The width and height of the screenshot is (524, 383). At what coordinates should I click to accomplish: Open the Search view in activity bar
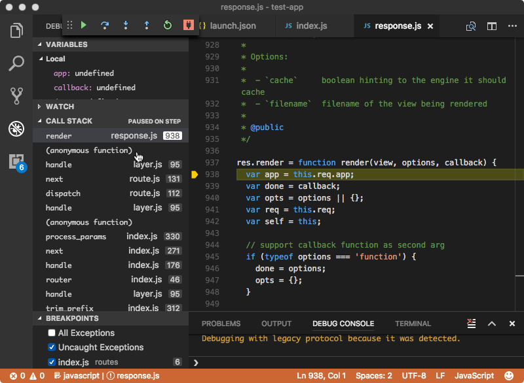point(16,63)
